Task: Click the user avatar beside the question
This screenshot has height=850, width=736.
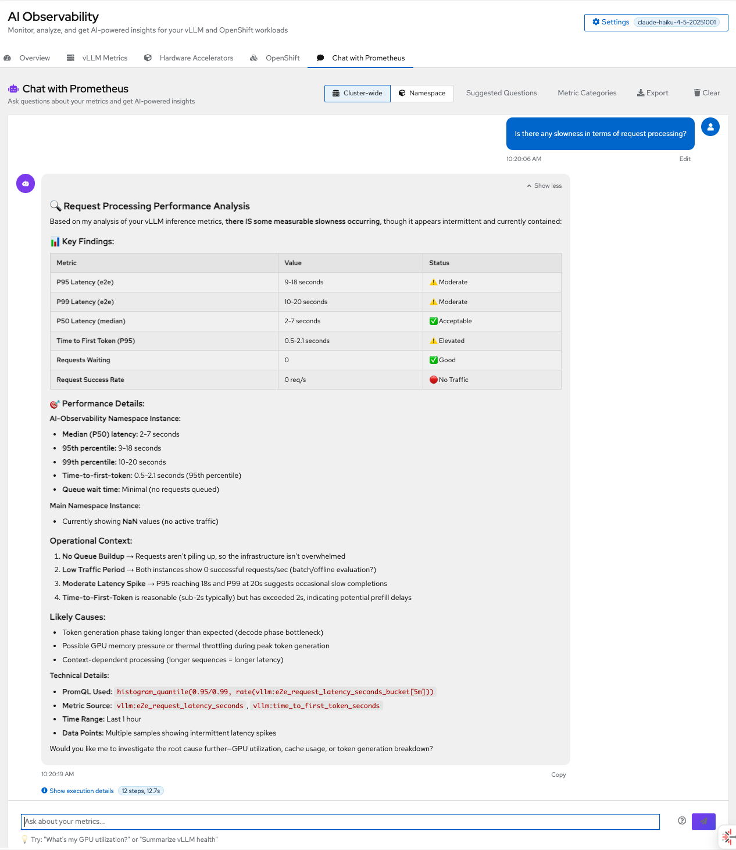Action: pos(710,127)
